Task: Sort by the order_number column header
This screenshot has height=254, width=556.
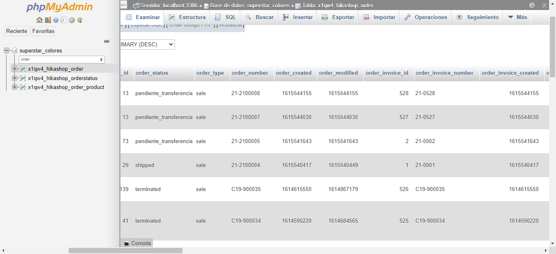Action: click(x=250, y=73)
